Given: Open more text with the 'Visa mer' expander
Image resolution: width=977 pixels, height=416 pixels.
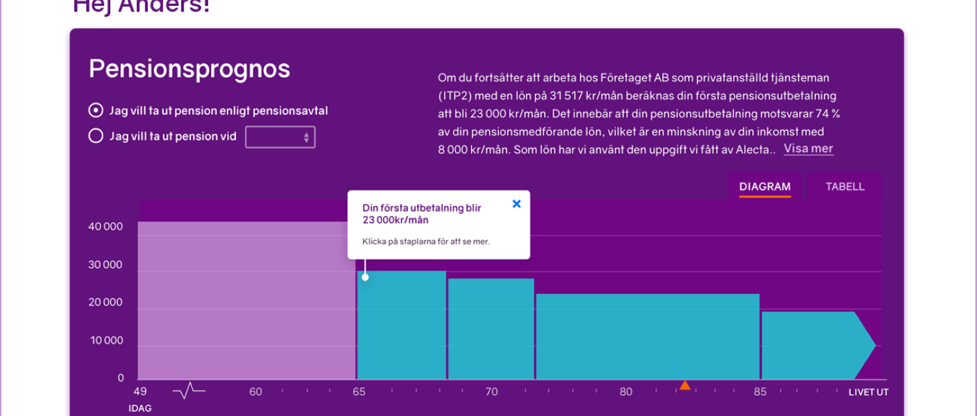Looking at the screenshot, I should click(807, 148).
